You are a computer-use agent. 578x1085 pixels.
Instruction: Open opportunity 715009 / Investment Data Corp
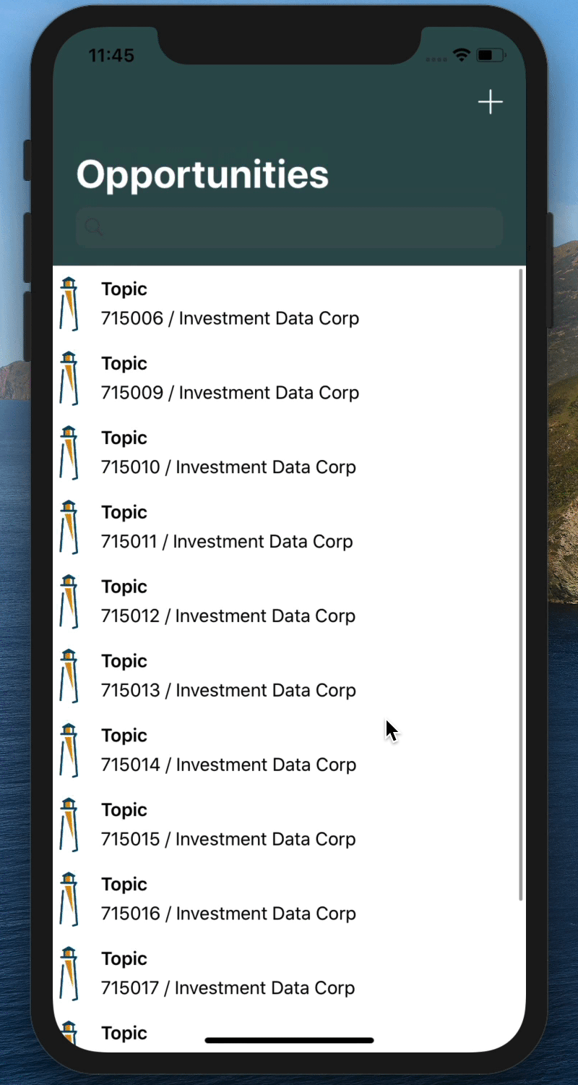[x=289, y=378]
